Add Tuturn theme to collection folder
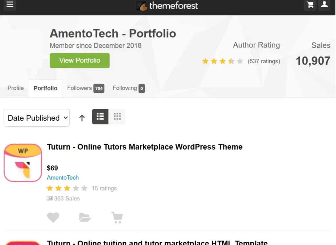Viewport: 336px width, 245px height. (x=85, y=217)
